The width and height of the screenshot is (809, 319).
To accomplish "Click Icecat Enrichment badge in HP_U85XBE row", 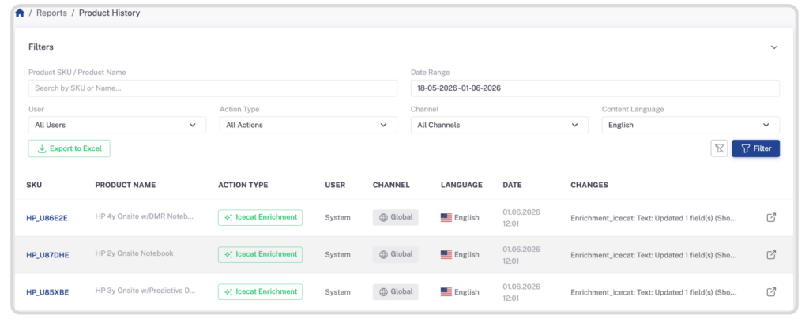I will pyautogui.click(x=261, y=291).
